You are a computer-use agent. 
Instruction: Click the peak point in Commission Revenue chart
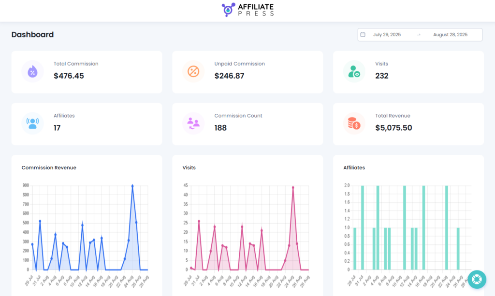coord(132,186)
